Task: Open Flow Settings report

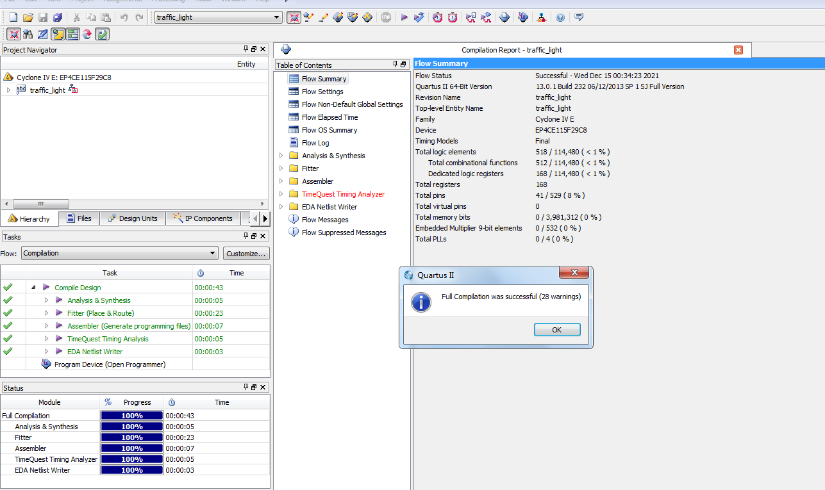Action: point(322,92)
